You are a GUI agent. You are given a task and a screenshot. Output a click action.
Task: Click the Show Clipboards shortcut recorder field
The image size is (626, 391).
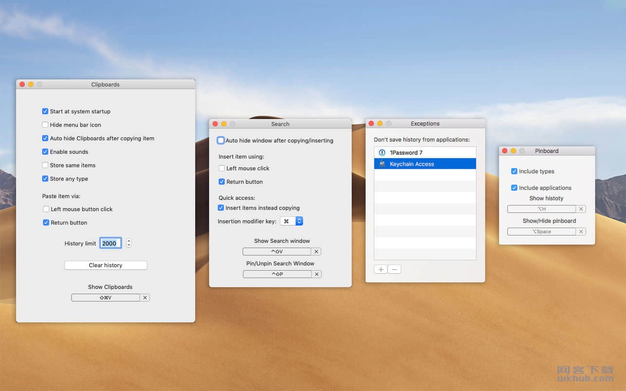tap(106, 298)
